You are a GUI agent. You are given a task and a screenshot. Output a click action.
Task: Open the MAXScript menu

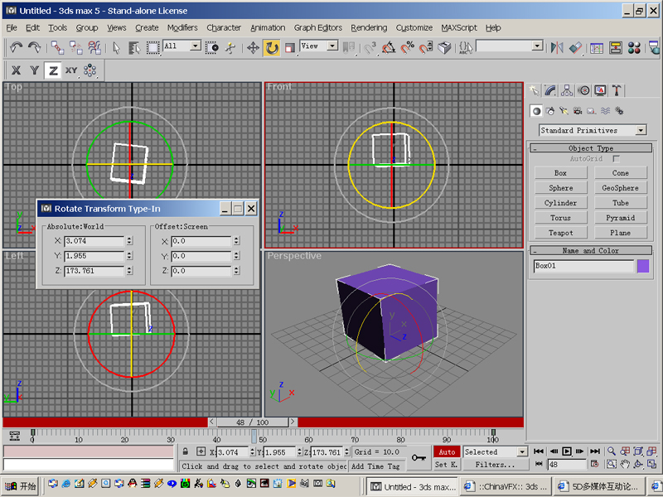[459, 27]
